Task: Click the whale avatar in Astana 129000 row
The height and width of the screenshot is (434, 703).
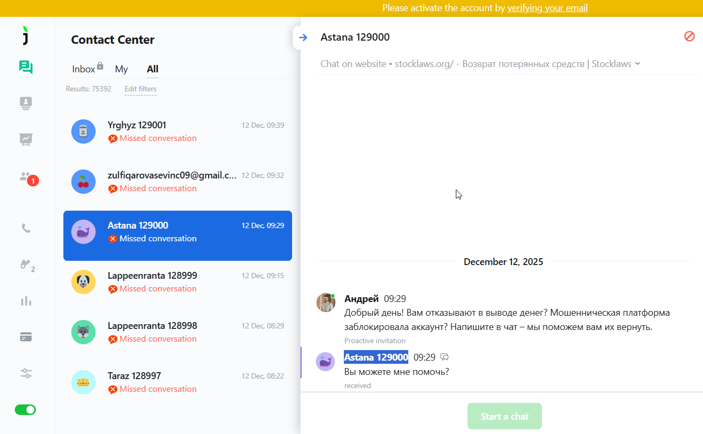Action: pyautogui.click(x=83, y=232)
